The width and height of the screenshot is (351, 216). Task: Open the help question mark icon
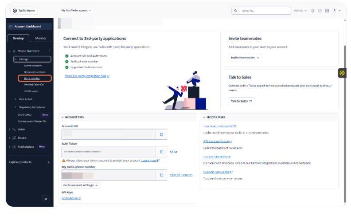click(320, 11)
